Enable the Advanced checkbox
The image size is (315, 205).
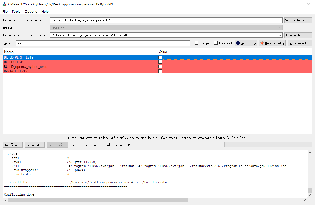[x=216, y=43]
